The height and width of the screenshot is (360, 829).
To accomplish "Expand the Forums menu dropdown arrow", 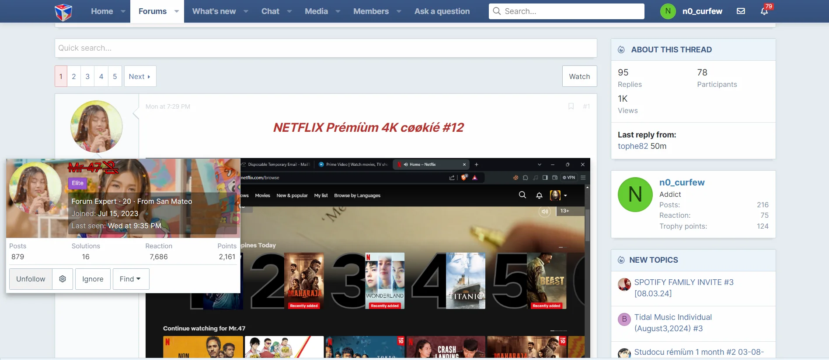I will (x=177, y=11).
